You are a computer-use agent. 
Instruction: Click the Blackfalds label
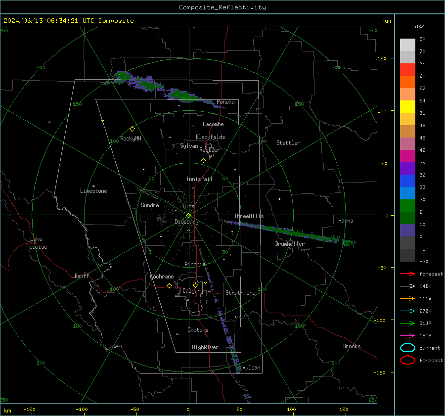coord(210,137)
